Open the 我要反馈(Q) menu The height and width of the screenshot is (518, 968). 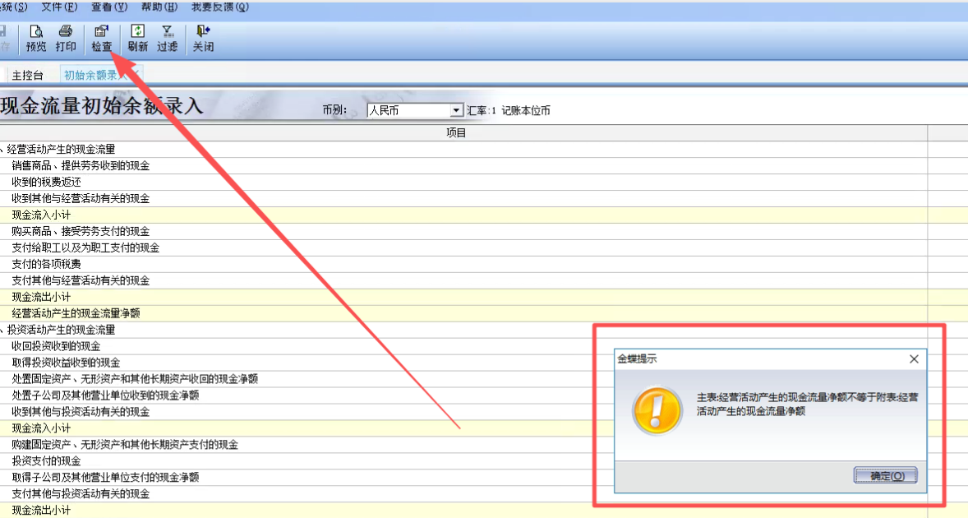(219, 7)
